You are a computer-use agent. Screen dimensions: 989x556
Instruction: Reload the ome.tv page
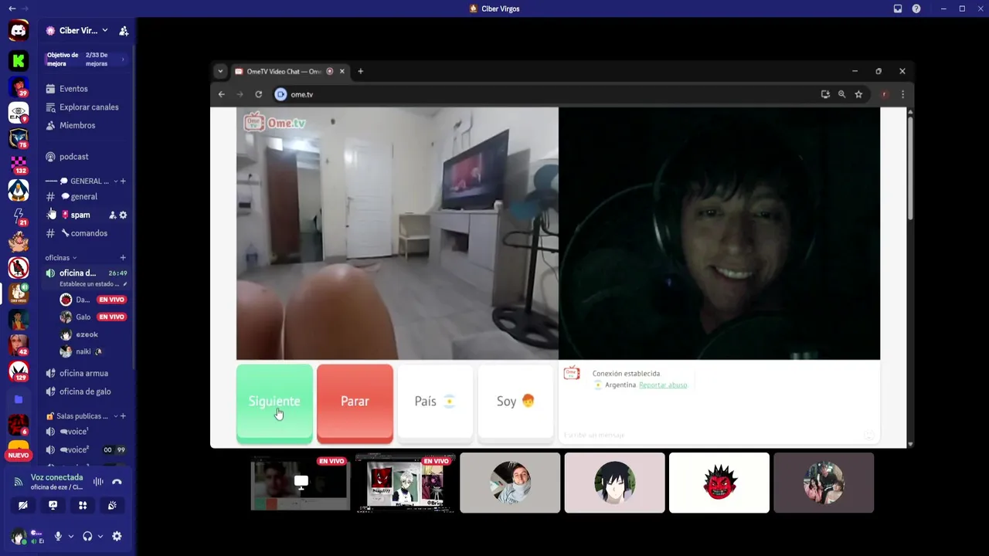pyautogui.click(x=258, y=94)
